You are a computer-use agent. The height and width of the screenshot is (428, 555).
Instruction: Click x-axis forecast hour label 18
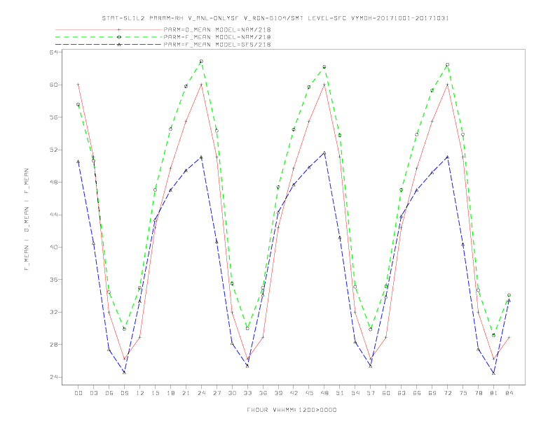click(x=170, y=393)
